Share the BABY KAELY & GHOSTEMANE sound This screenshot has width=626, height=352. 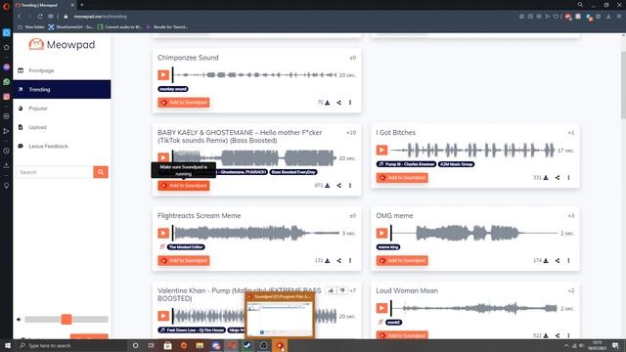click(x=339, y=186)
